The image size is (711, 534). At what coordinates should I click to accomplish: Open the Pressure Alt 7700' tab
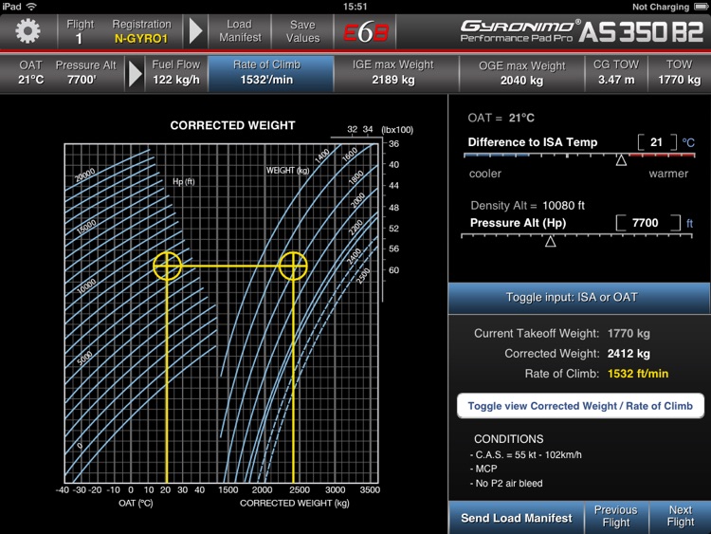pyautogui.click(x=85, y=73)
